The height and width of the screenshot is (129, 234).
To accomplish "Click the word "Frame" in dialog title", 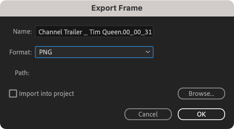I will coord(130,8).
